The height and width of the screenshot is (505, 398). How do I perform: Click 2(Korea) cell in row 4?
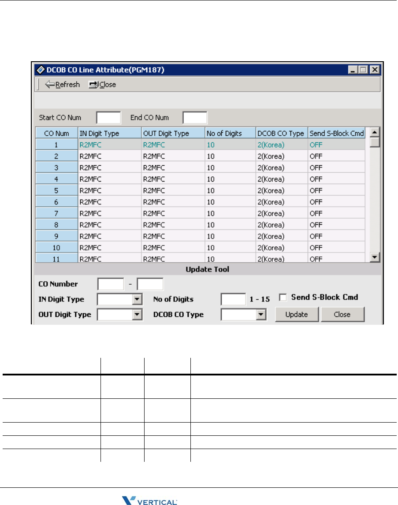click(282, 179)
